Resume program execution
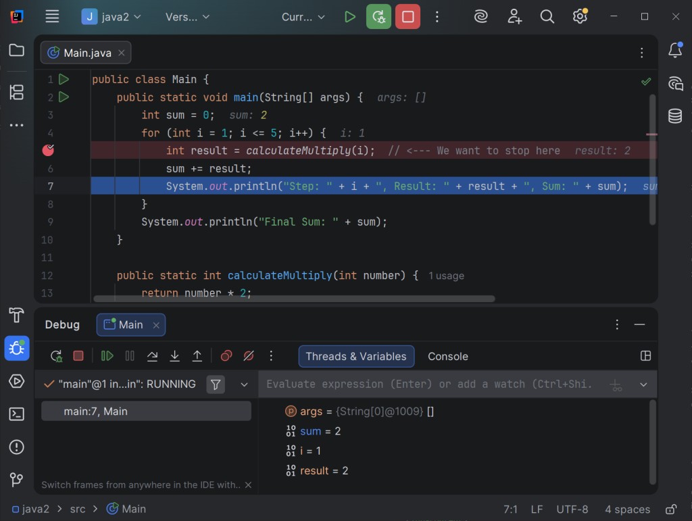Image resolution: width=692 pixels, height=521 pixels. (107, 356)
